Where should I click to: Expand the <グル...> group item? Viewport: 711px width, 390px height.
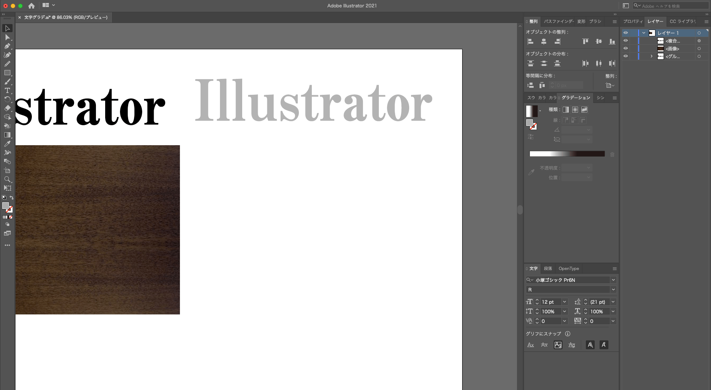tap(652, 56)
